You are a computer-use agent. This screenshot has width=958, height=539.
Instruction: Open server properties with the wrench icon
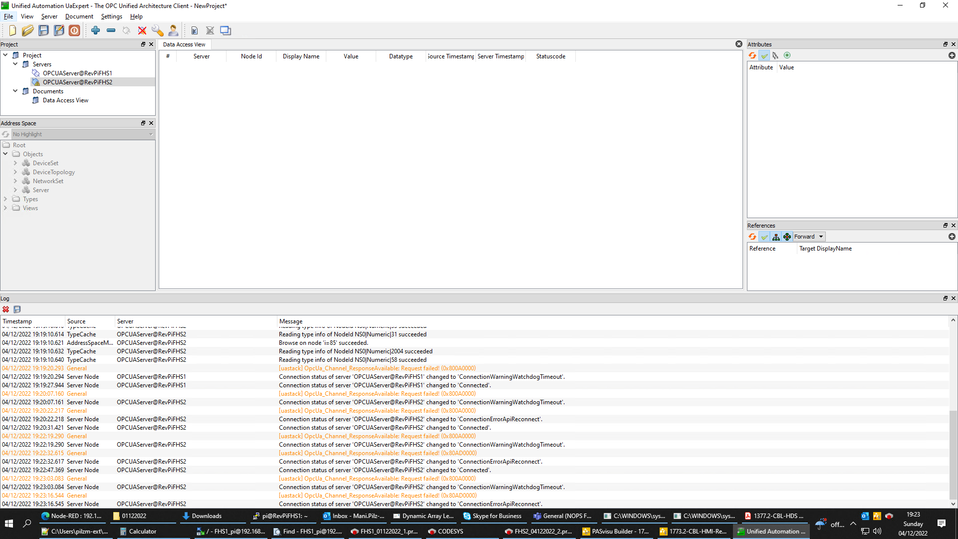(x=158, y=30)
